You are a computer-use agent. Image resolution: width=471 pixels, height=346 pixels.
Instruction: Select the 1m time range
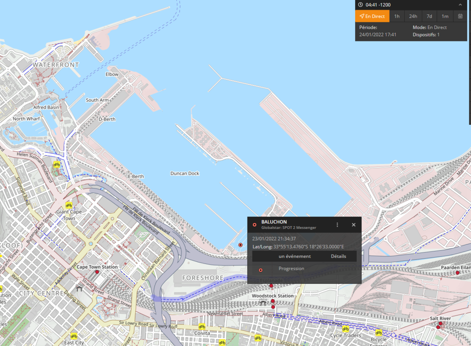pyautogui.click(x=445, y=16)
